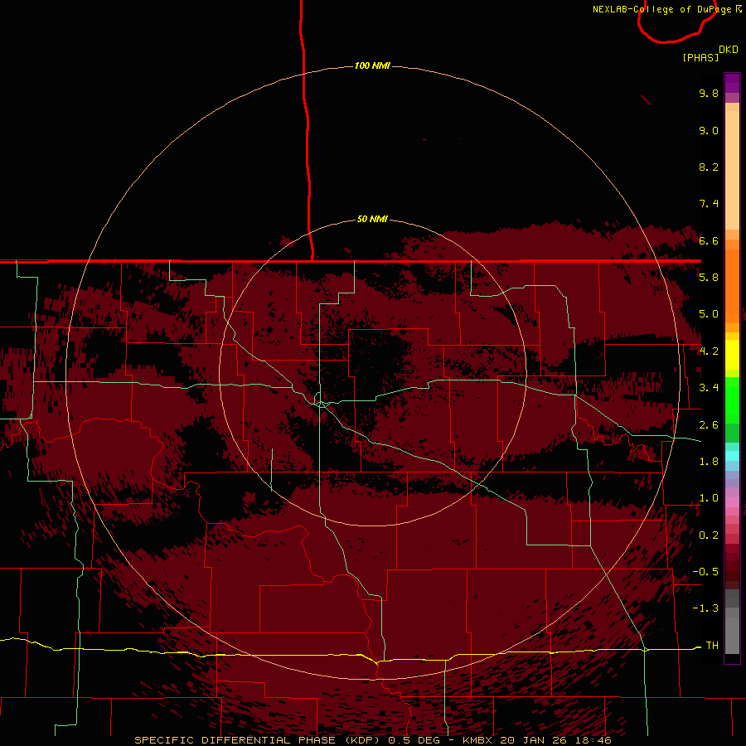
Task: Click the 6.6 scale value
Action: 709,240
